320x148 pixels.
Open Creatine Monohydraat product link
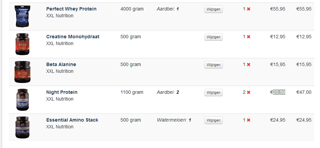(73, 37)
